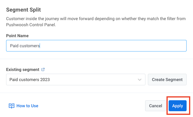Click the open-book icon next to How to Use
Screen dimensions: 193x117
pyautogui.click(x=12, y=106)
